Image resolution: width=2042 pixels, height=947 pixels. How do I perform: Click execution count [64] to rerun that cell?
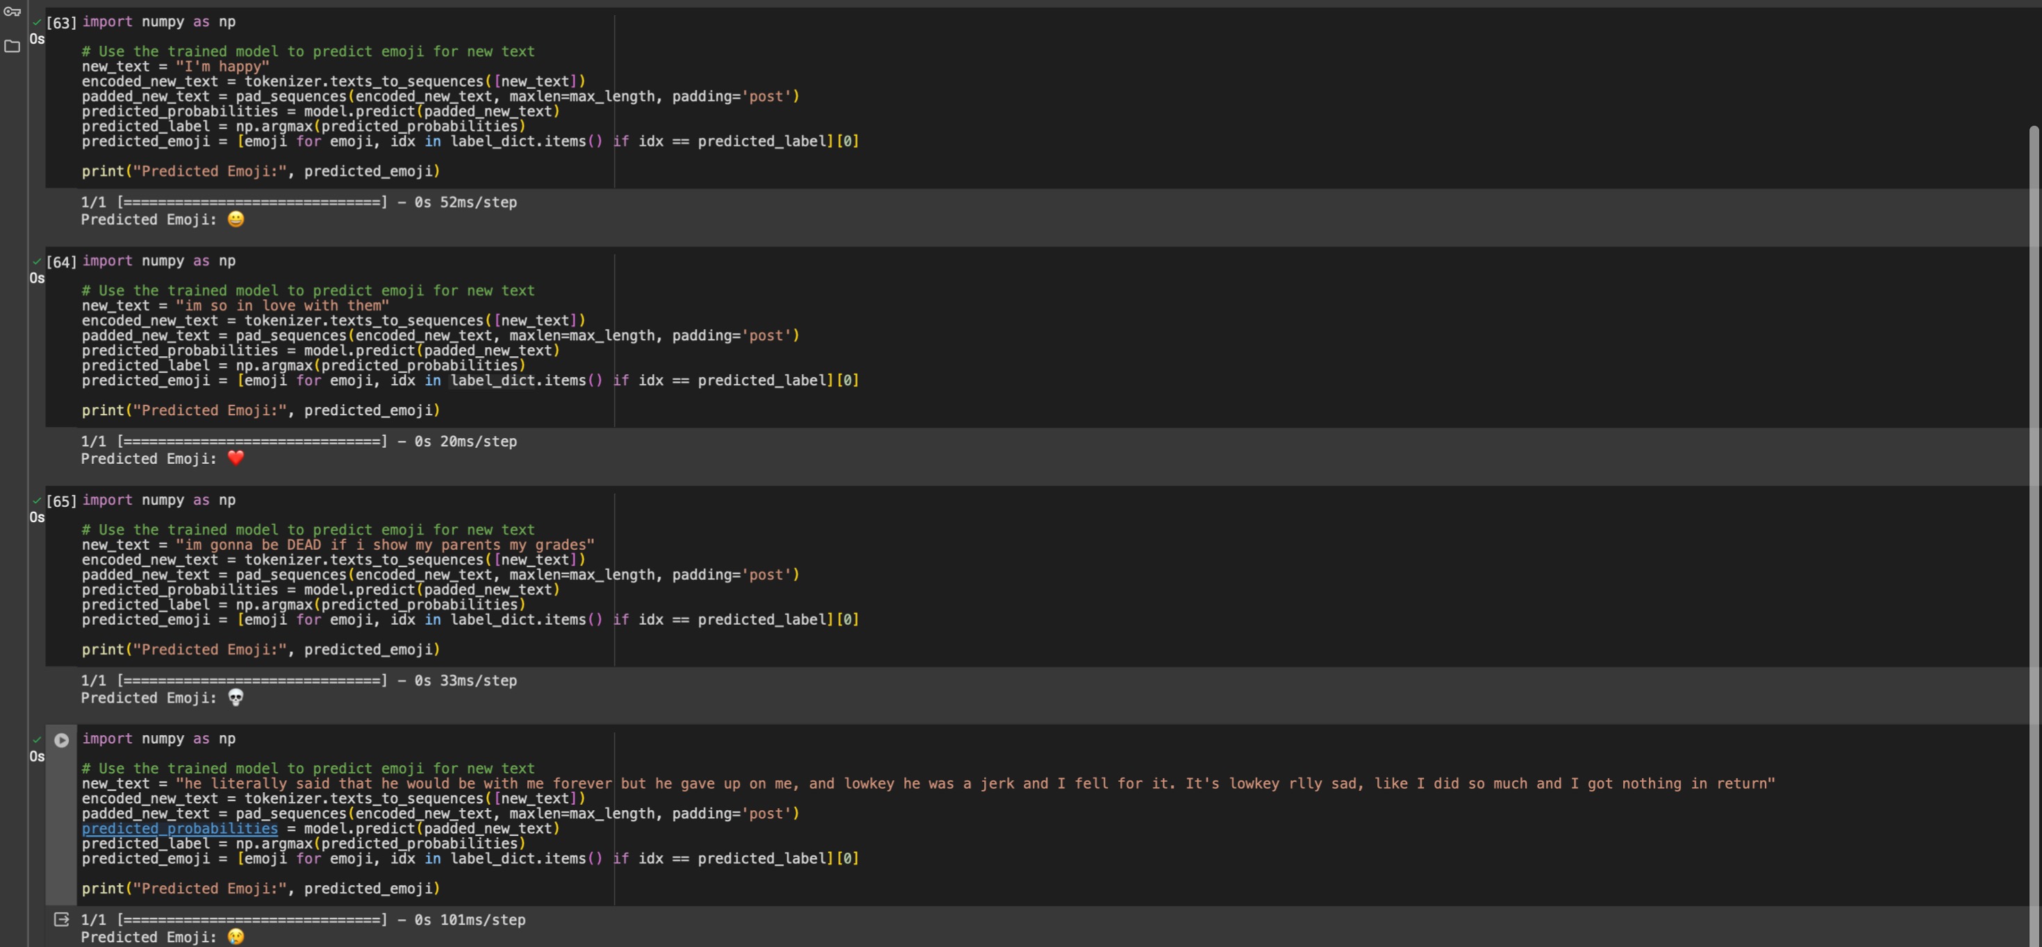click(x=61, y=261)
